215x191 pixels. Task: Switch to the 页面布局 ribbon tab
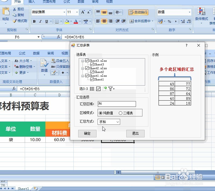49,2
